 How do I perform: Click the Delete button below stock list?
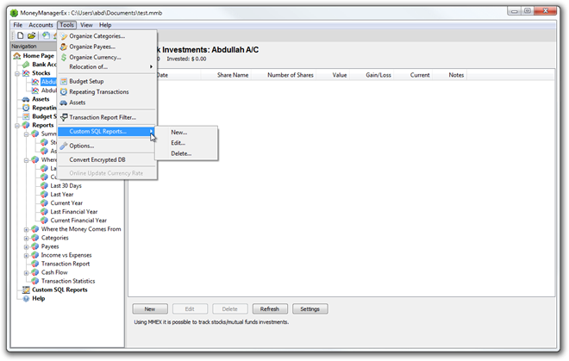[229, 309]
